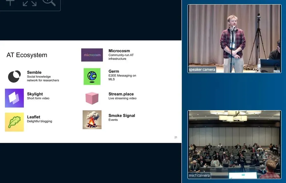Viewport: 286px width, 183px height.
Task: Click the Semble logo icon
Action: click(x=14, y=77)
